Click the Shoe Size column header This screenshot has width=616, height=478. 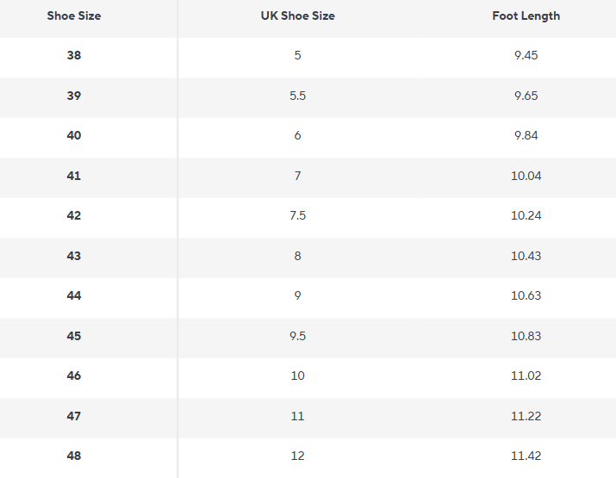point(74,16)
